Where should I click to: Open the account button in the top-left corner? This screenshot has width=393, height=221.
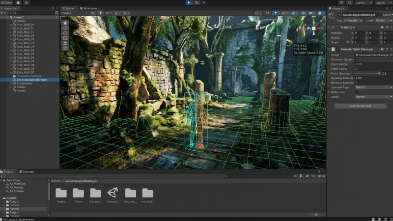[x=7, y=2]
